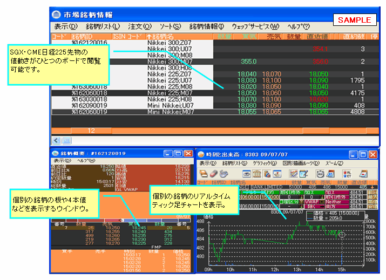The width and height of the screenshot is (386, 280).
Task: Open ヘルプ(H) menu in 銘柄概要 window
Action: 86,161
